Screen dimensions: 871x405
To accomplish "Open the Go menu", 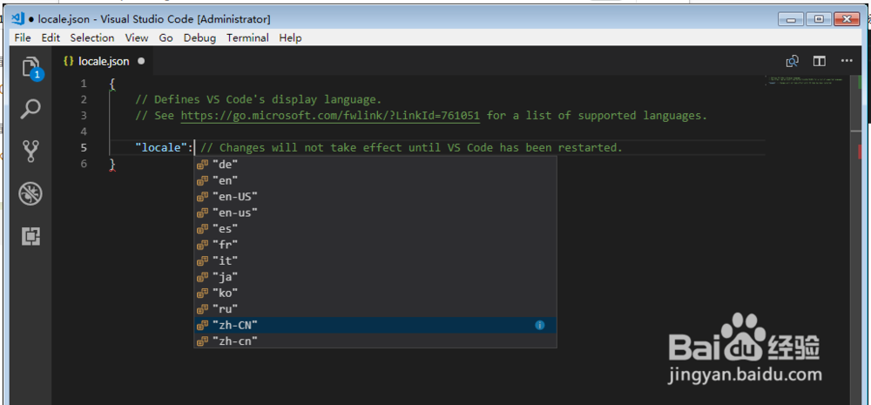I will [x=166, y=37].
